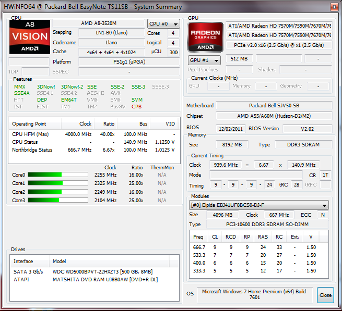Click the 8192 MB memory size field

[x=232, y=145]
